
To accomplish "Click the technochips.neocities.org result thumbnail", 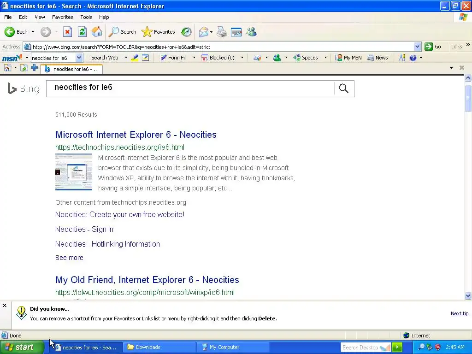I will pos(74,172).
